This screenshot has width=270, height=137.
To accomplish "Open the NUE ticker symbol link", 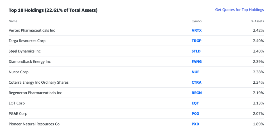I will tap(195, 72).
